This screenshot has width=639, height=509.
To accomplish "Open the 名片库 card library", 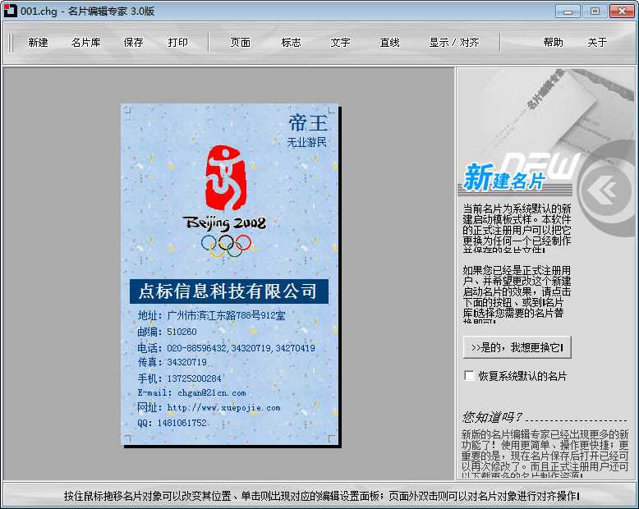I will (x=85, y=43).
